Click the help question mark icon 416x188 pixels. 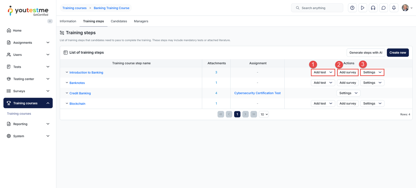(x=352, y=8)
